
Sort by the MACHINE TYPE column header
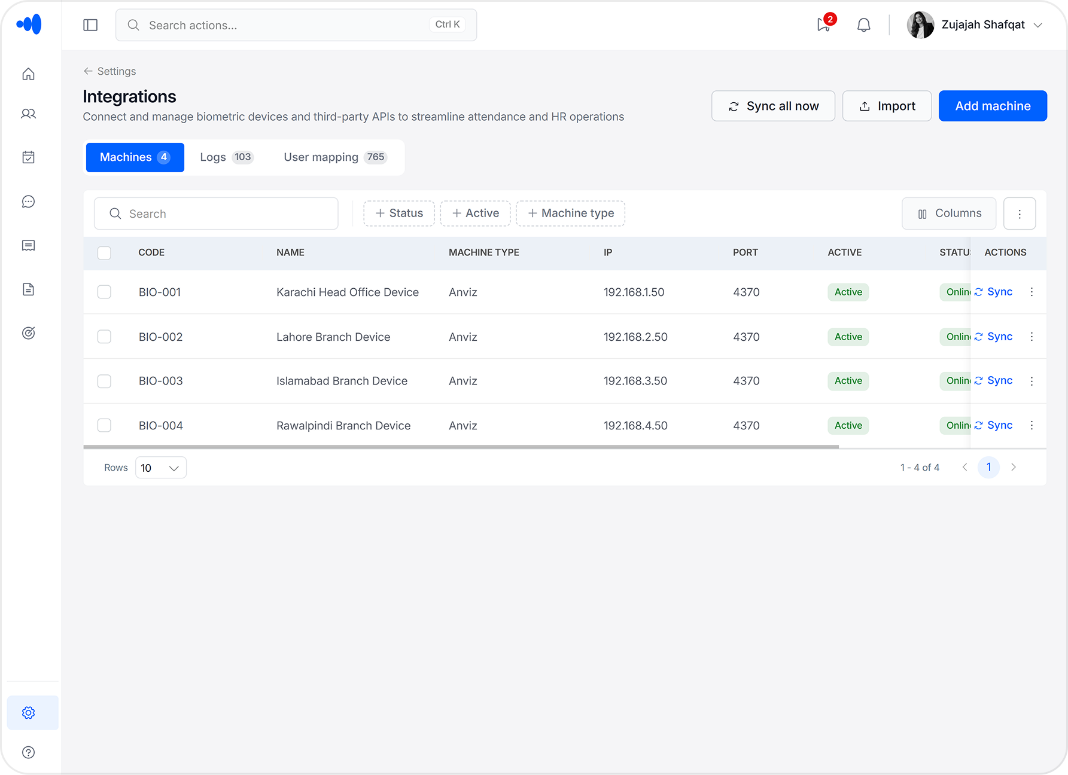pos(484,252)
